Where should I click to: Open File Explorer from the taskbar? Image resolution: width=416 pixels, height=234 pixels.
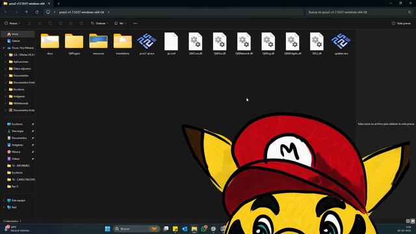click(194, 229)
